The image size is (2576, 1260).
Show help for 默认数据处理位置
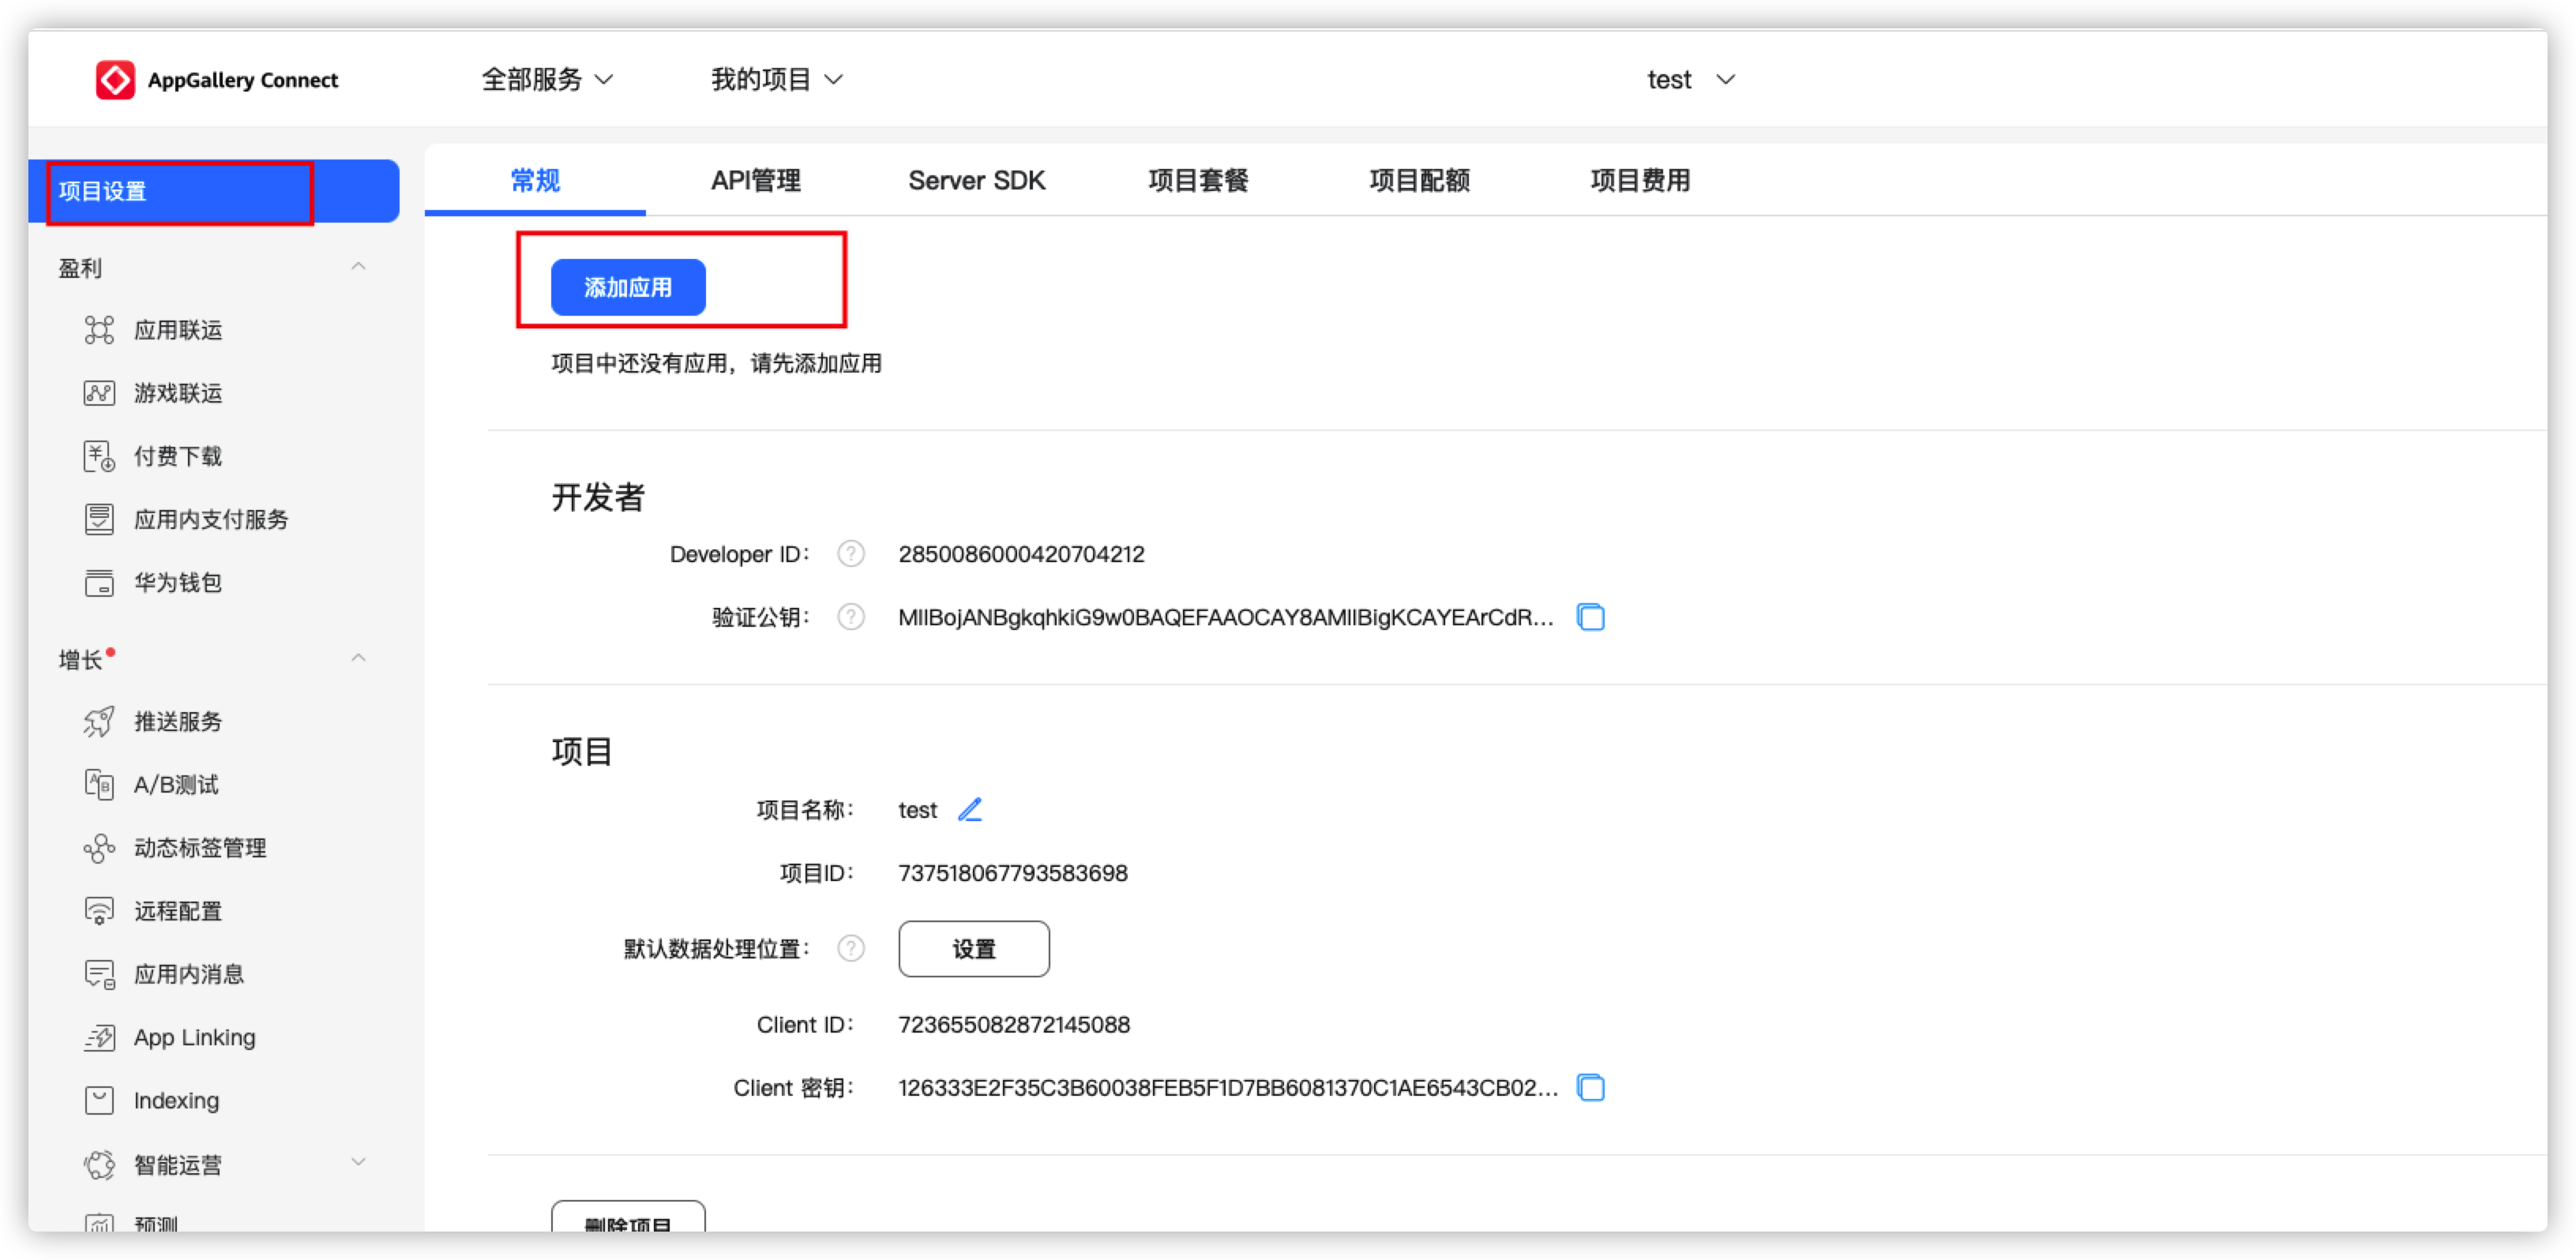click(x=851, y=948)
